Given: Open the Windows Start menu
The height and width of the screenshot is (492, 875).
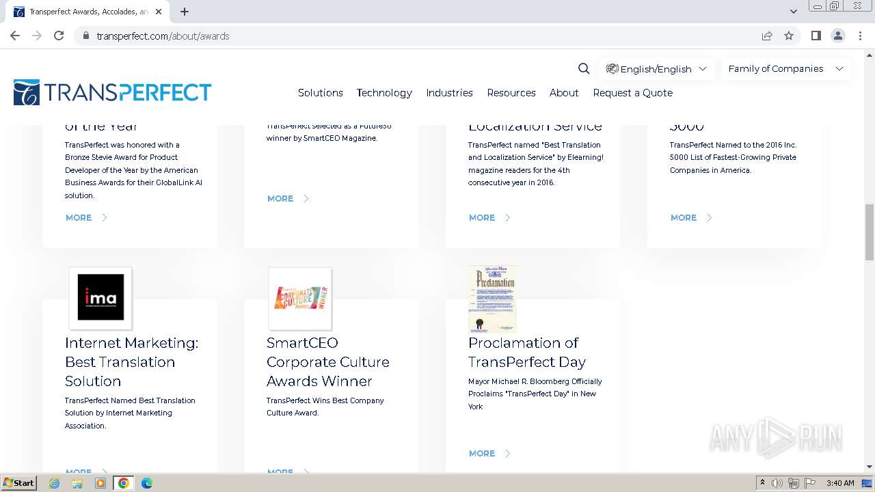Looking at the screenshot, I should point(19,482).
